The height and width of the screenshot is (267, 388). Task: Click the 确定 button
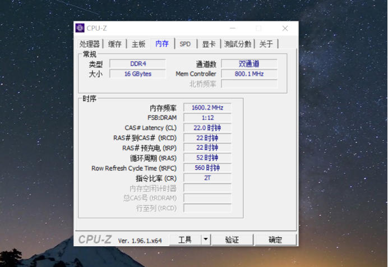click(275, 240)
